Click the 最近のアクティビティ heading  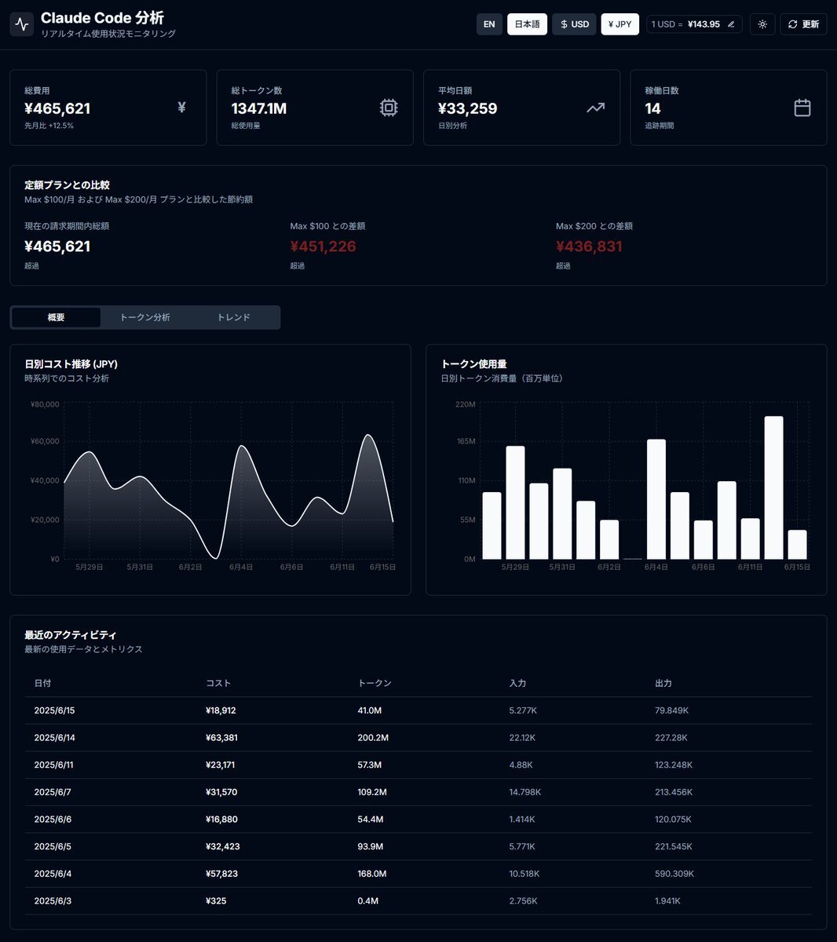coord(71,635)
